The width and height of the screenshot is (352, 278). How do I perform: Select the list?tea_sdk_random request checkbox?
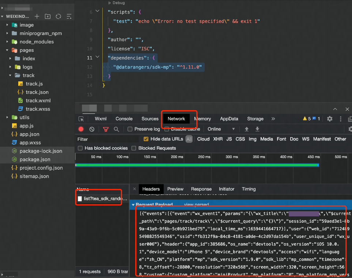80,198
